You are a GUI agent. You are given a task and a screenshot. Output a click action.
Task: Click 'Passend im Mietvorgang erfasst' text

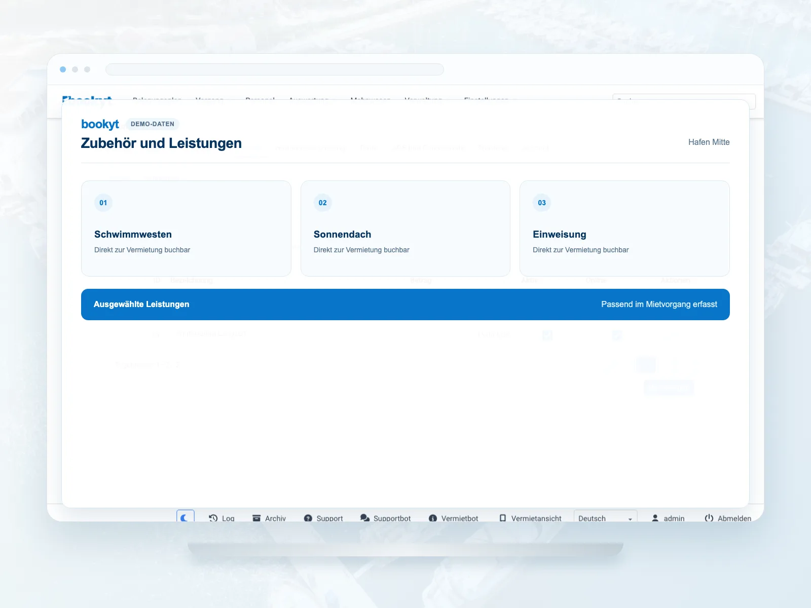coord(659,304)
